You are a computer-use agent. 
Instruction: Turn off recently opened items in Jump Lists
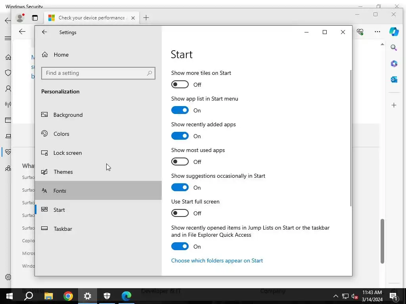point(180,246)
